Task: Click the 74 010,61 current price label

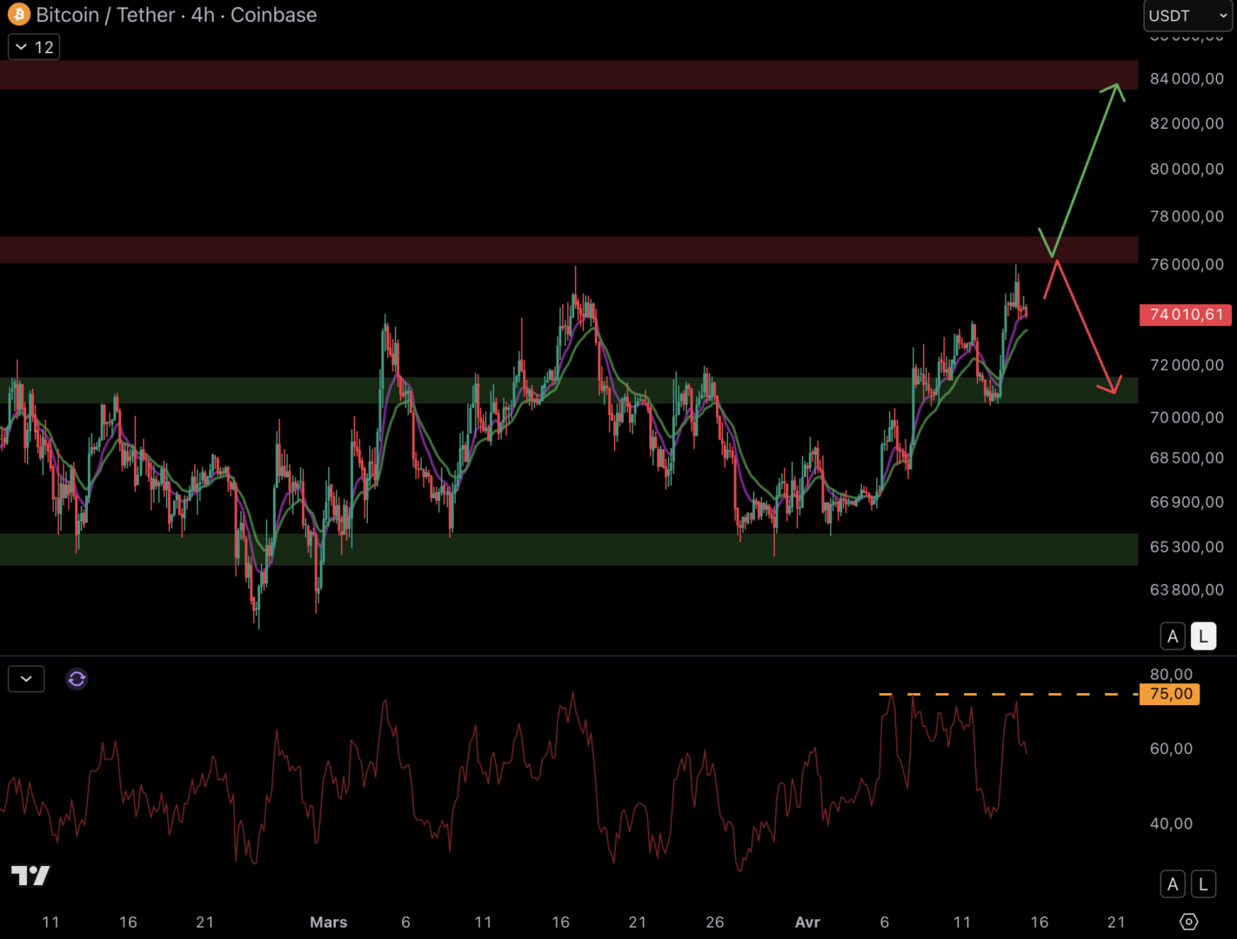Action: [1186, 315]
